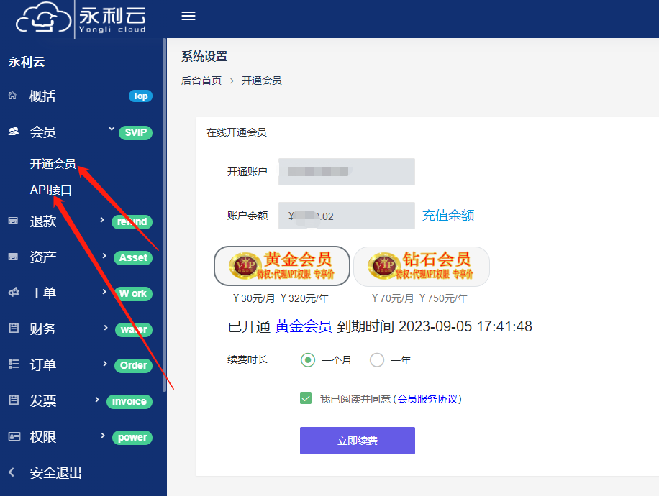Viewport: 659px width, 496px height.
Task: Click the home icon beside 概括
Action: coord(12,96)
